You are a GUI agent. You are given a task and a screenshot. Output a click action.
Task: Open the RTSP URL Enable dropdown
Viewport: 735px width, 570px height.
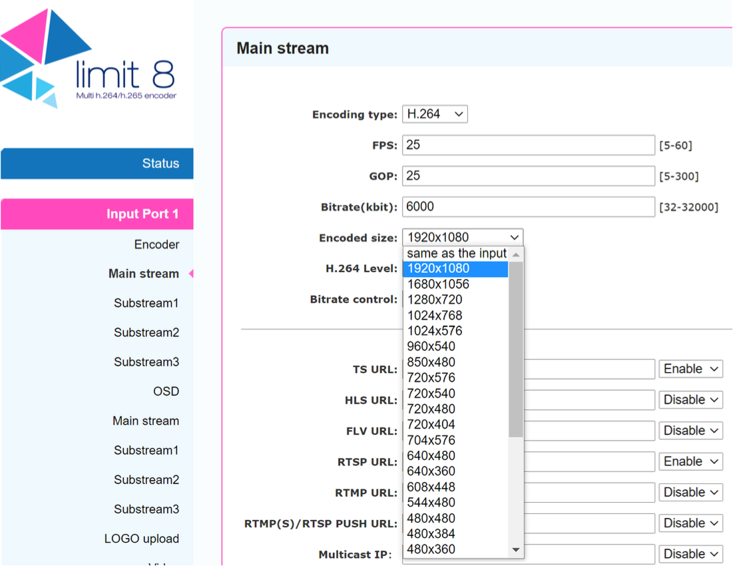[x=690, y=461]
